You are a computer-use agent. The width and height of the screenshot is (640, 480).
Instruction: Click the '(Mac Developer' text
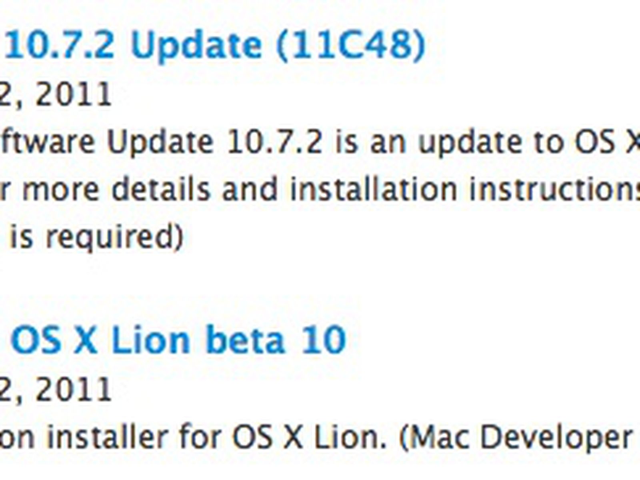[x=516, y=438]
